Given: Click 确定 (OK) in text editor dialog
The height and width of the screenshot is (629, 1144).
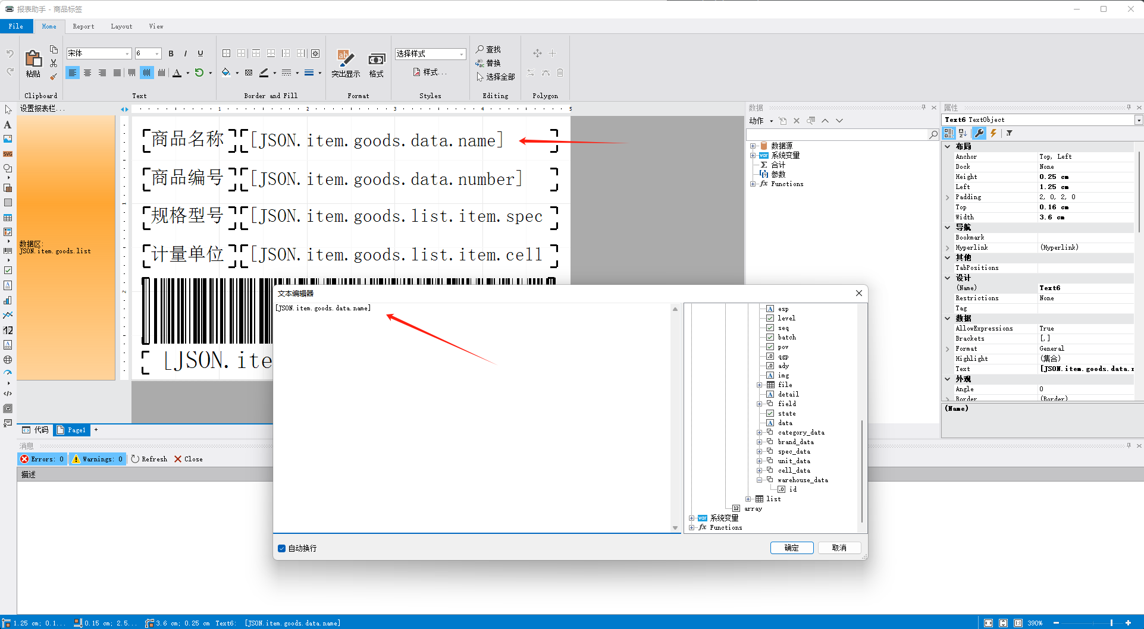Looking at the screenshot, I should pyautogui.click(x=791, y=548).
